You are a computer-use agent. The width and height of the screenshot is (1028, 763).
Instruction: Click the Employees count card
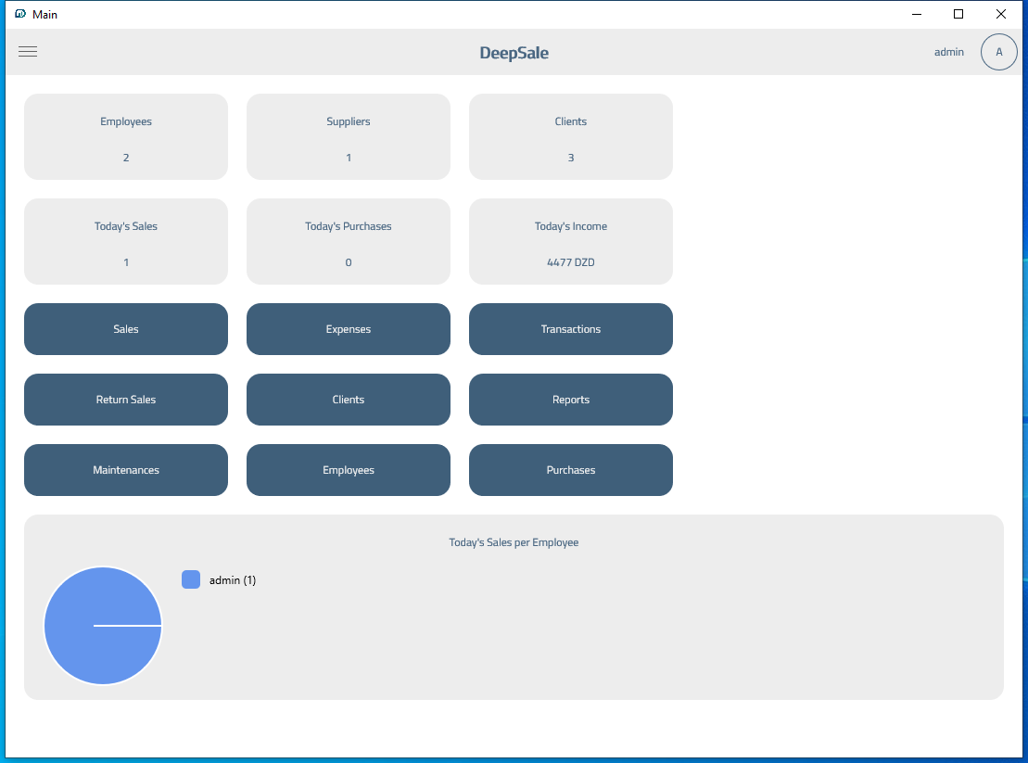(x=126, y=136)
